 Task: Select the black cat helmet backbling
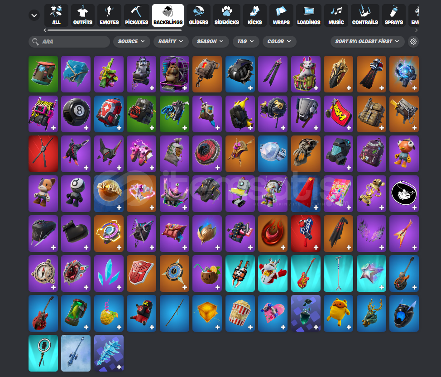click(404, 314)
